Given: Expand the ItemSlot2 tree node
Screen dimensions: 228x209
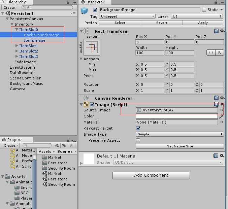Looking at the screenshot, I should click(17, 51).
